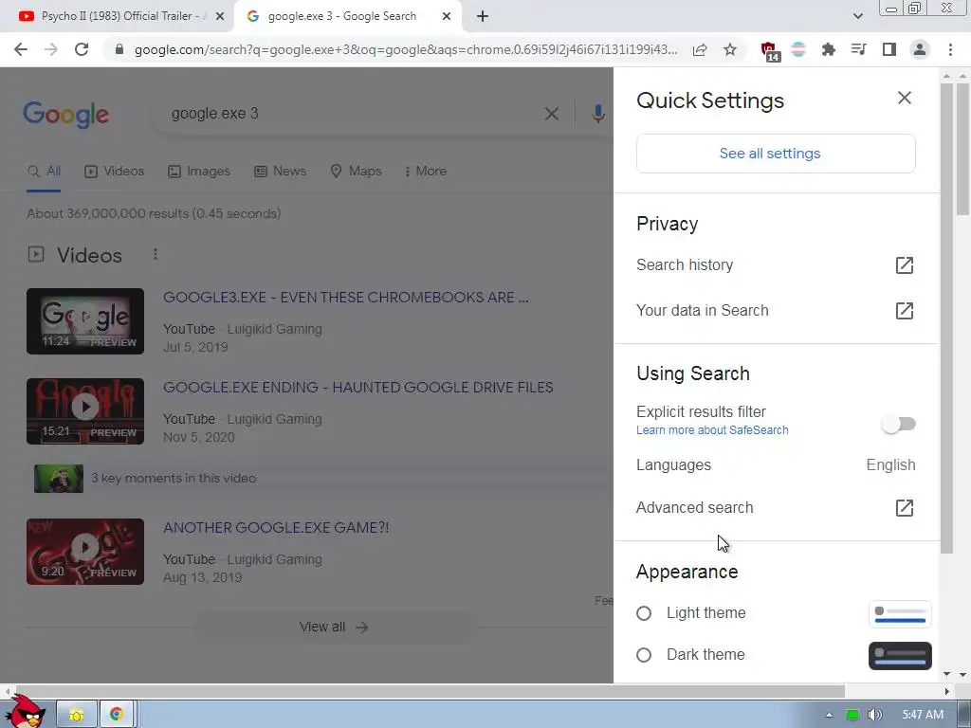971x728 pixels.
Task: Select the Dark theme radio button
Action: [644, 655]
